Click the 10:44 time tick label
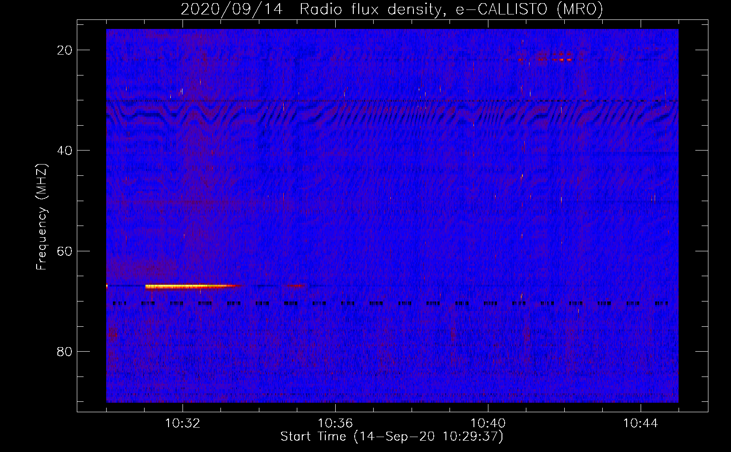The width and height of the screenshot is (731, 452). coord(641,424)
